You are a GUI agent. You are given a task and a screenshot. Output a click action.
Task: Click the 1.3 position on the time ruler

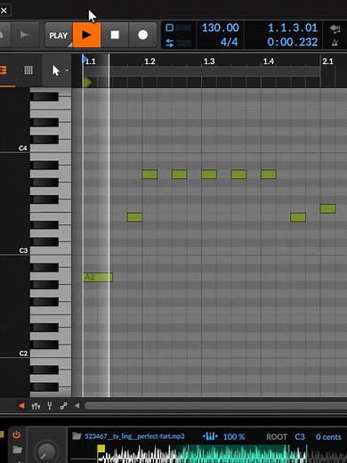[x=209, y=61]
